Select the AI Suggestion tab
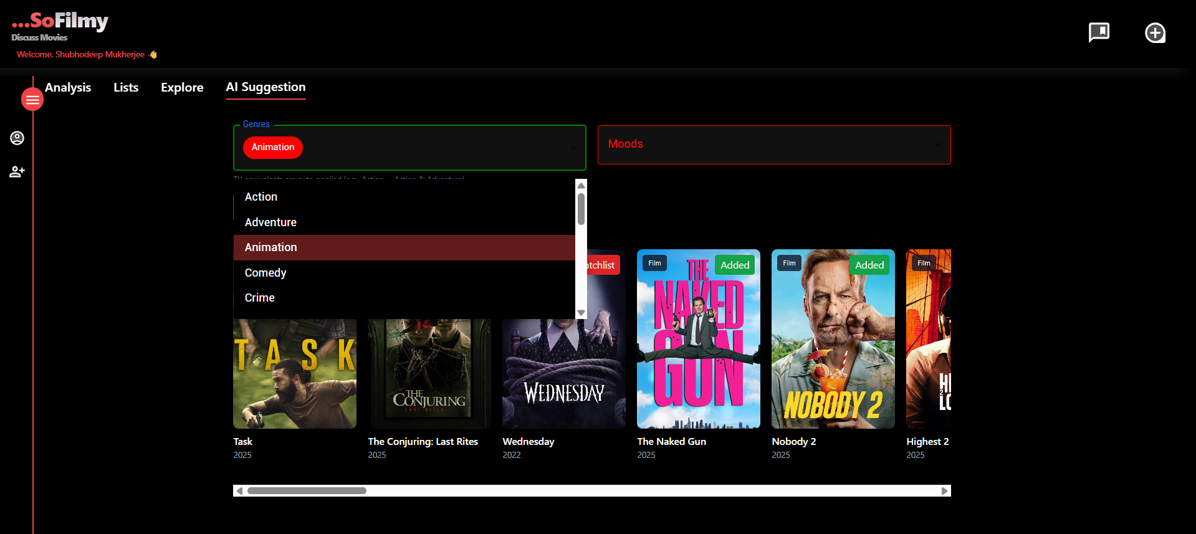Viewport: 1196px width, 534px height. (x=266, y=87)
